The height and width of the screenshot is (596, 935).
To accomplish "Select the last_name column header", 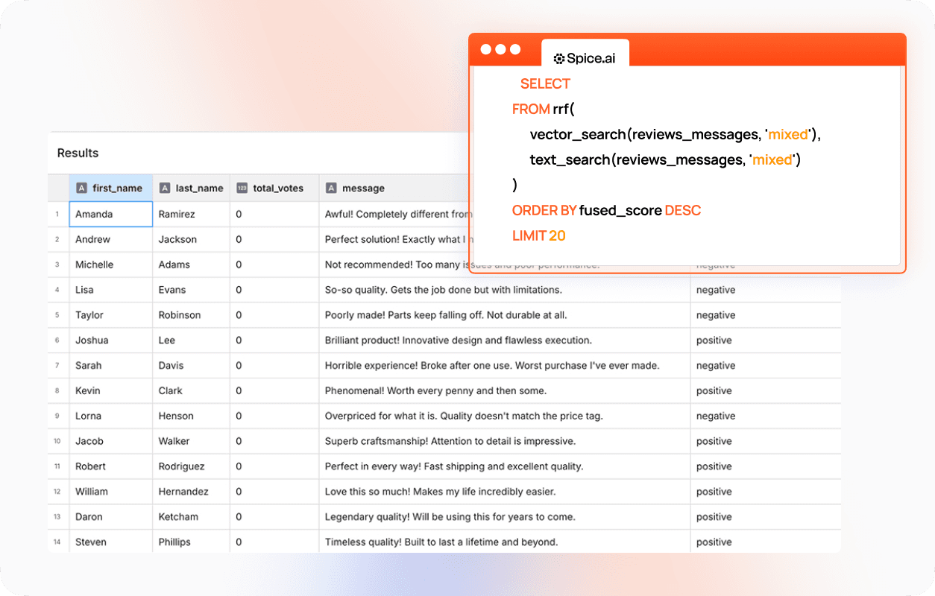I will (x=199, y=188).
